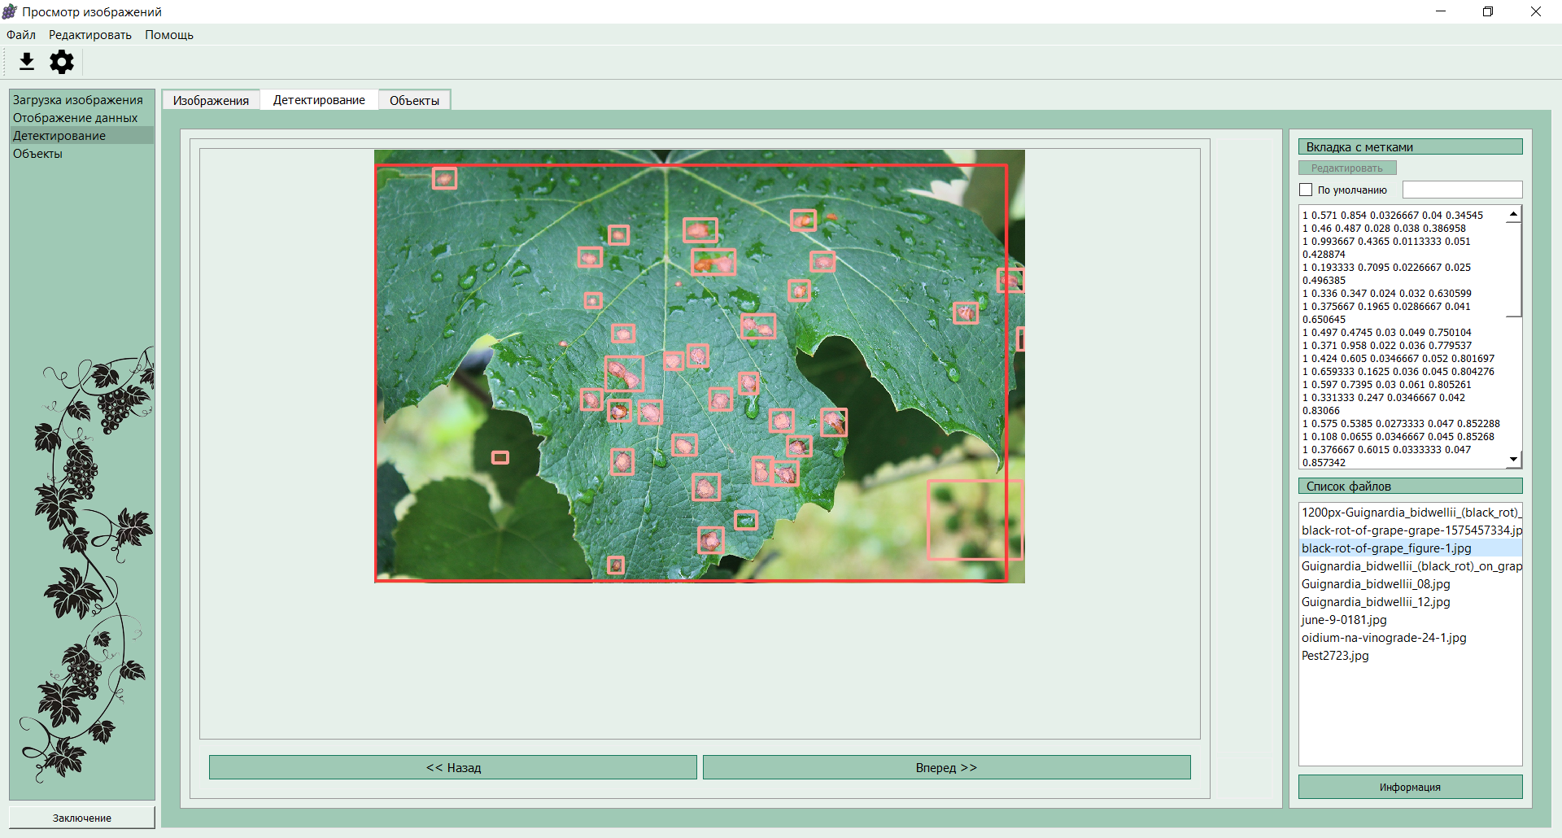Click the grape app icon in title bar
The height and width of the screenshot is (838, 1562).
pyautogui.click(x=10, y=11)
